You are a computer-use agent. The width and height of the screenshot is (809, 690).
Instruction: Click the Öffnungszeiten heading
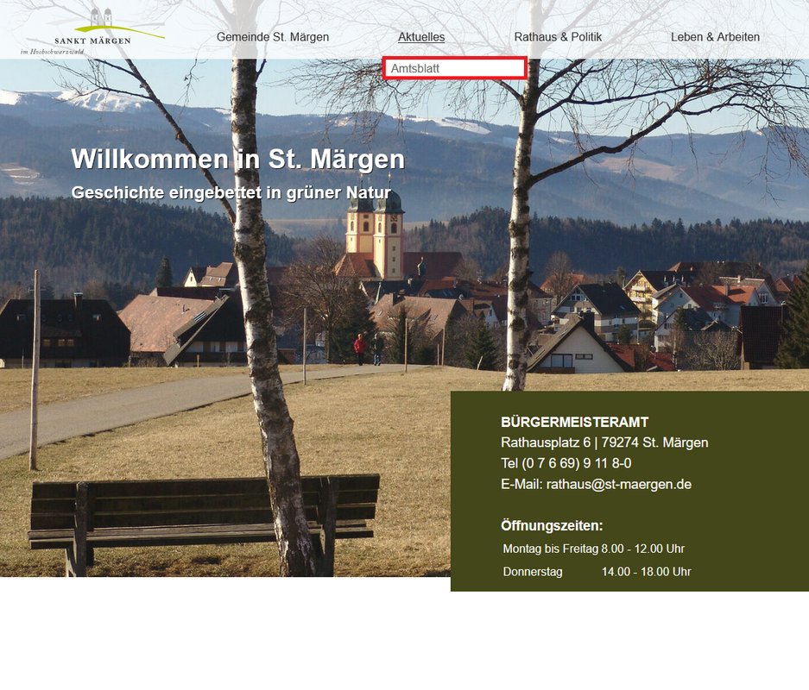coord(552,525)
